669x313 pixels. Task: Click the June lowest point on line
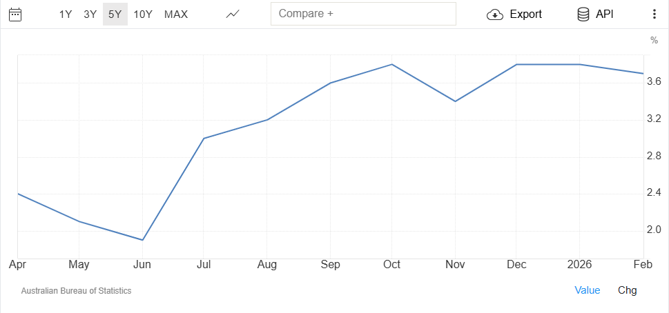point(142,240)
